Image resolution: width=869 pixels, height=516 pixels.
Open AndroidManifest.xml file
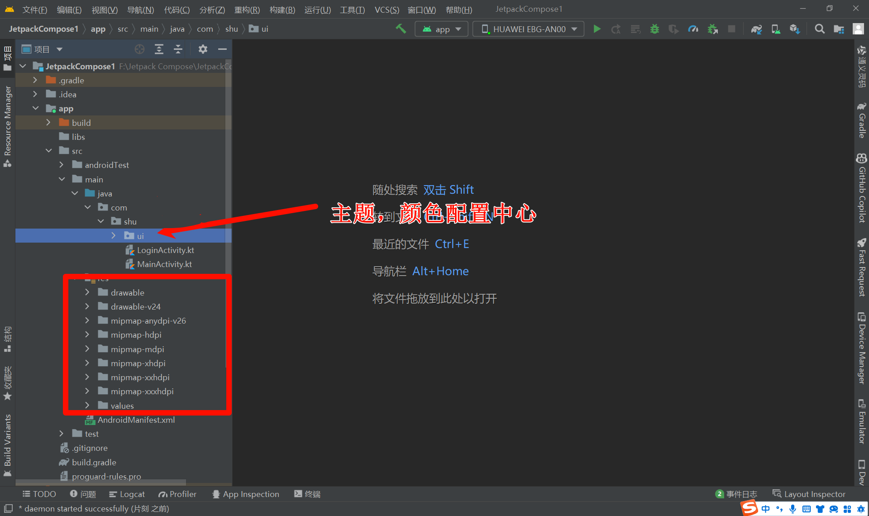click(136, 420)
